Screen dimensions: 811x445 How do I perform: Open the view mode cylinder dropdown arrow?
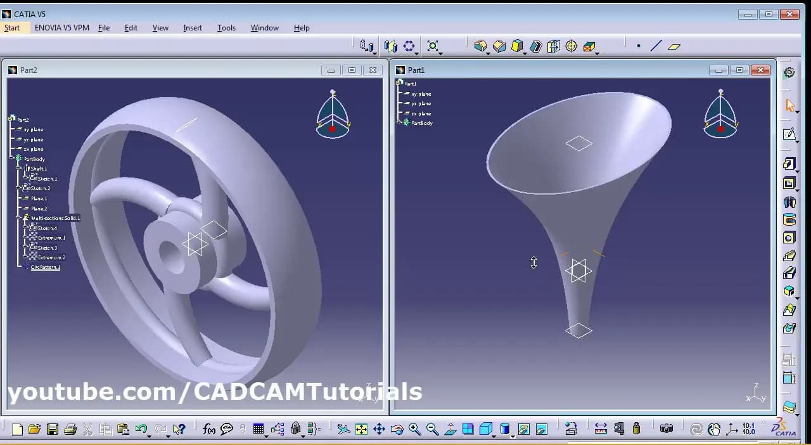(513, 435)
